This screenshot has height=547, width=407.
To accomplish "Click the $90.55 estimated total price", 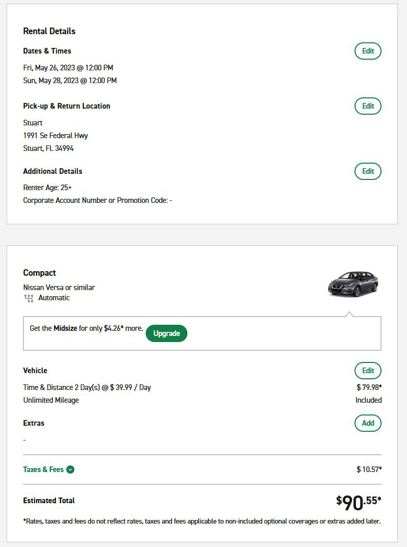I will coord(359,502).
